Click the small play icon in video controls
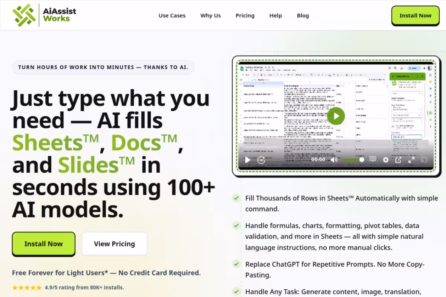Image resolution: width=446 pixels, height=297 pixels. coord(247,160)
